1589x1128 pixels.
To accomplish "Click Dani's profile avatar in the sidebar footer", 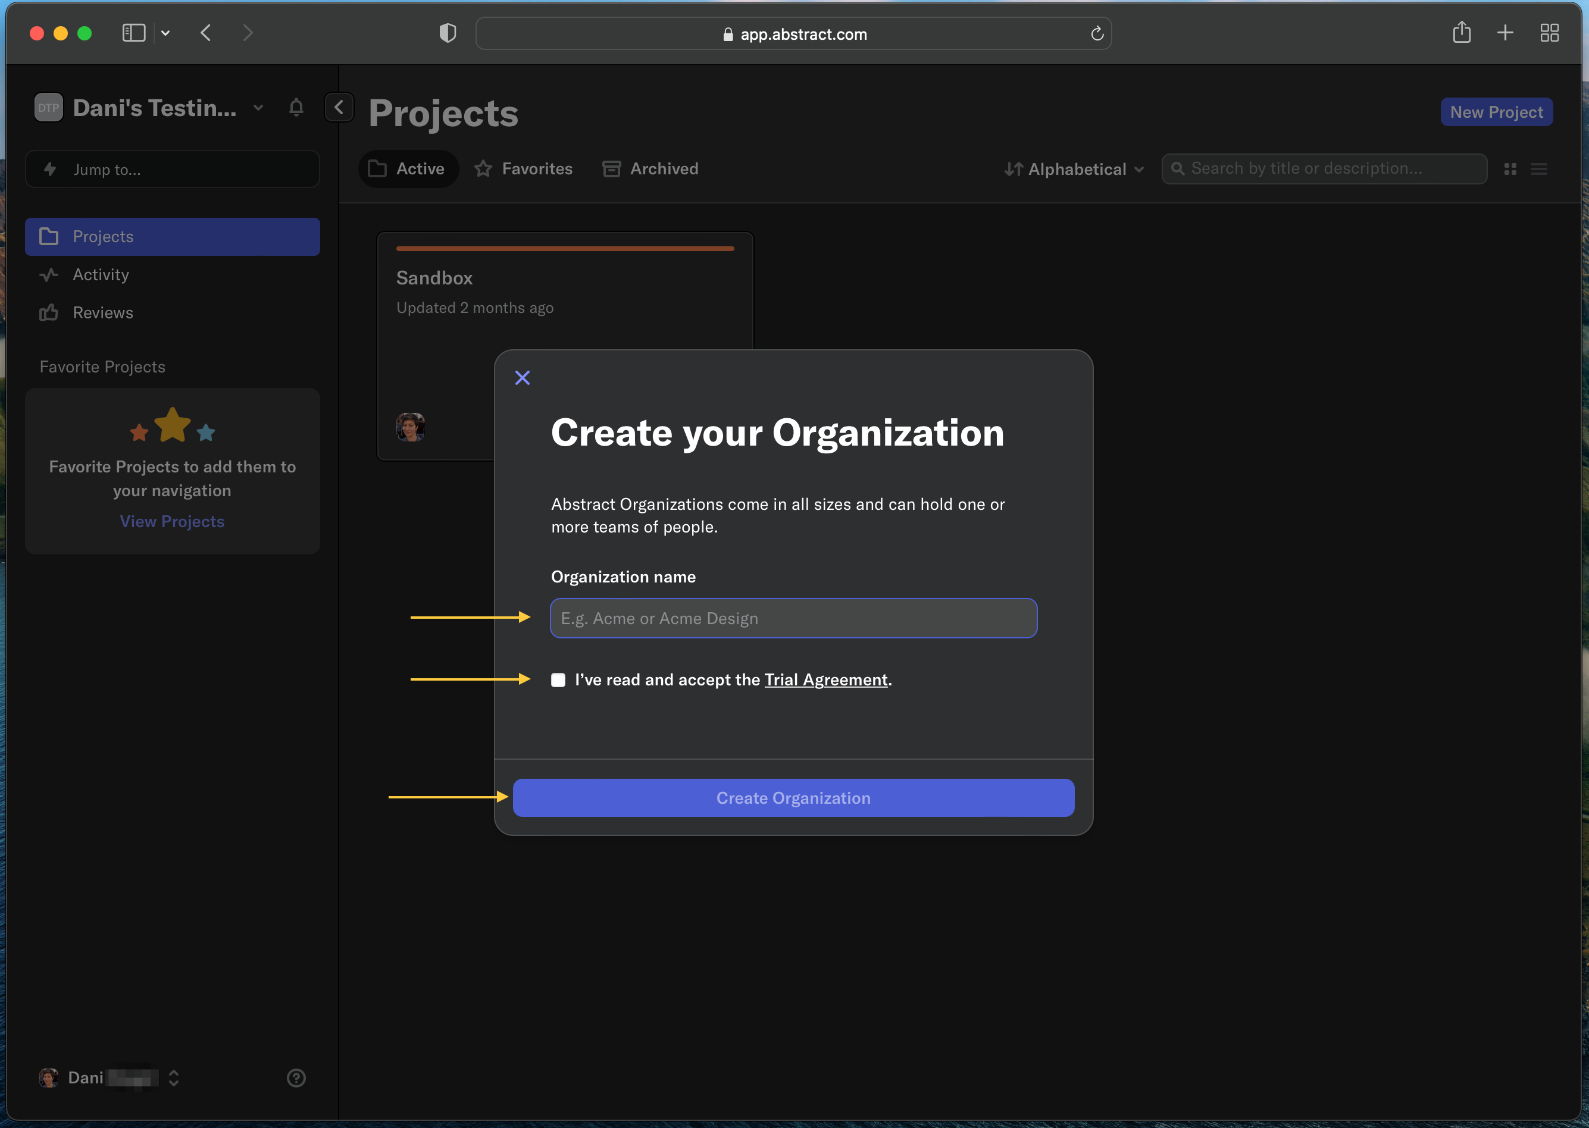I will tap(49, 1078).
